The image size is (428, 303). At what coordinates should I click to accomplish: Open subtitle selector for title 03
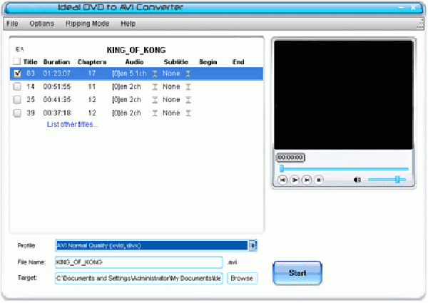coord(188,73)
